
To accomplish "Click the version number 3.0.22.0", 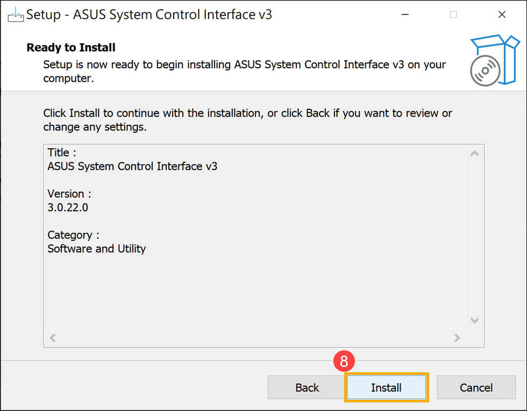I will click(68, 207).
